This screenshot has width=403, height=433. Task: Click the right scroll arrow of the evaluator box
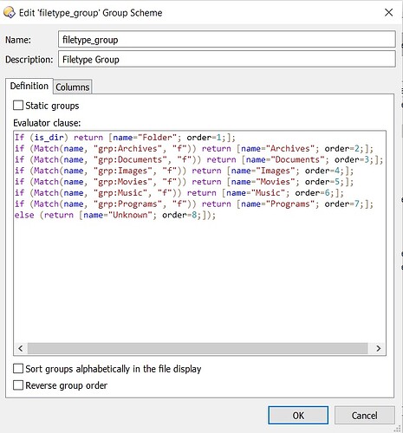378,348
